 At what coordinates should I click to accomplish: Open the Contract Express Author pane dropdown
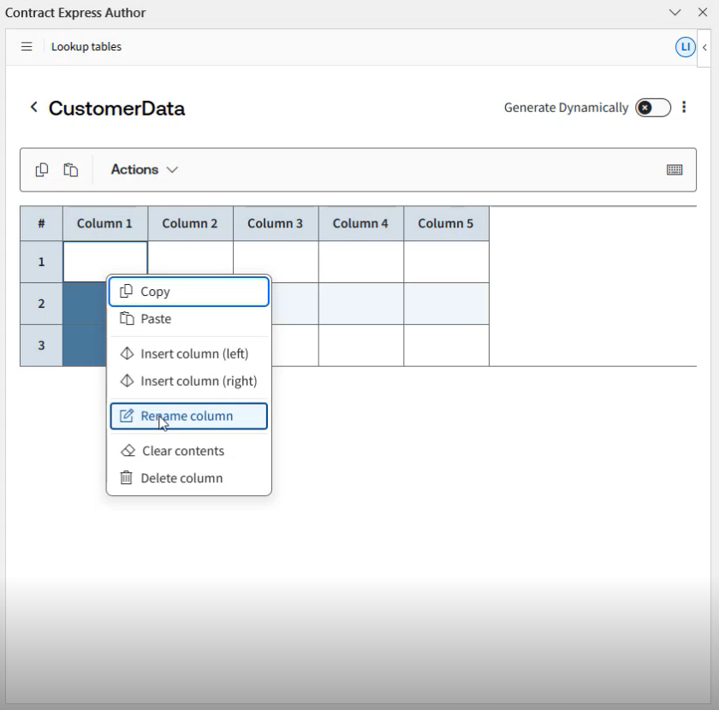click(x=675, y=13)
